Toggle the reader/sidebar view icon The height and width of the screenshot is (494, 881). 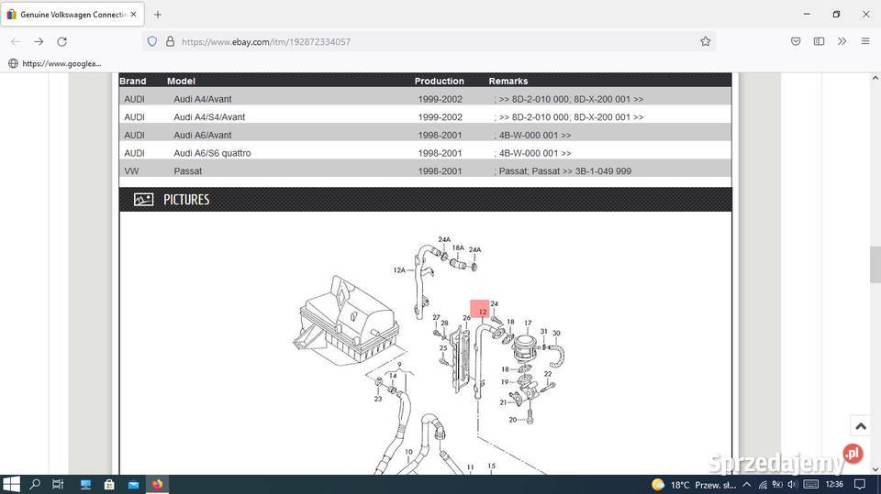click(819, 41)
